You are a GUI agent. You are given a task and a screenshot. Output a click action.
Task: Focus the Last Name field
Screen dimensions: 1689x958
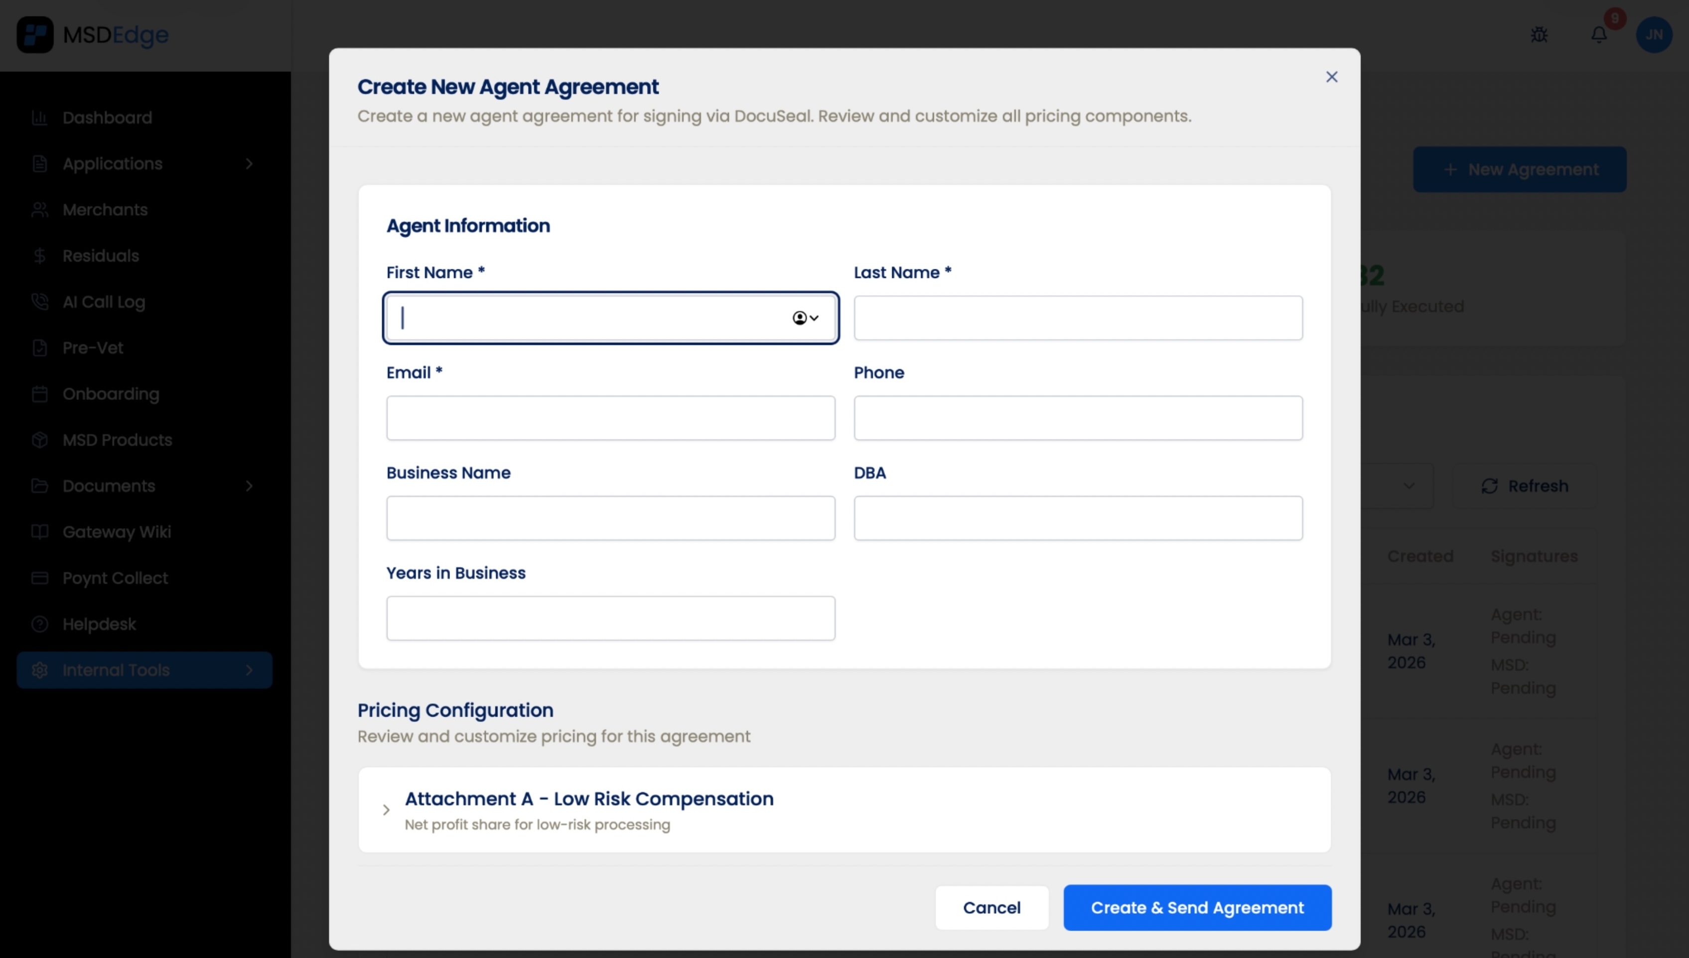(1078, 319)
